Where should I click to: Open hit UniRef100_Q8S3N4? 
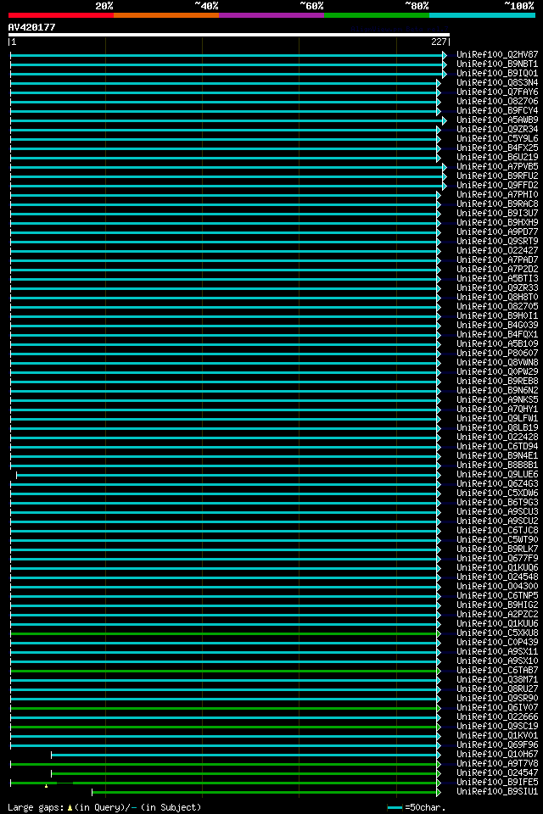pyautogui.click(x=497, y=82)
